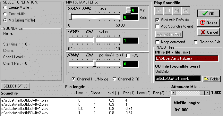Click the SELECT S'FILE button
This screenshot has height=116, width=223.
15,86
